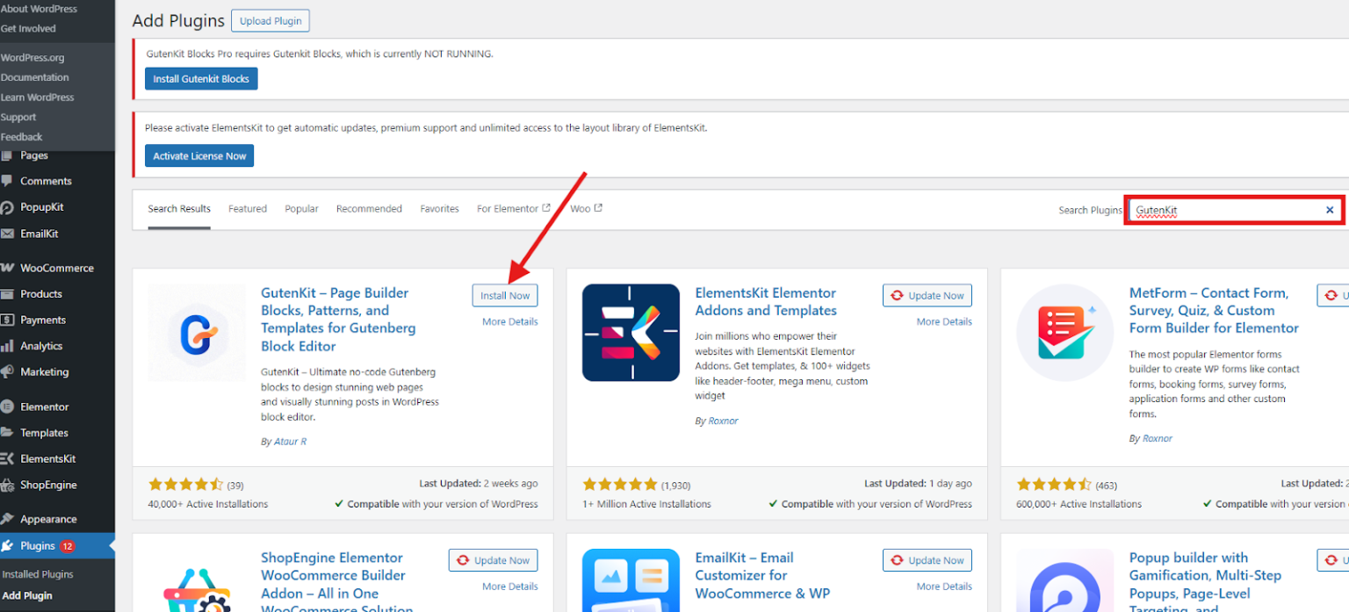This screenshot has height=612, width=1349.
Task: Open the For Elementor external tab
Action: (513, 209)
